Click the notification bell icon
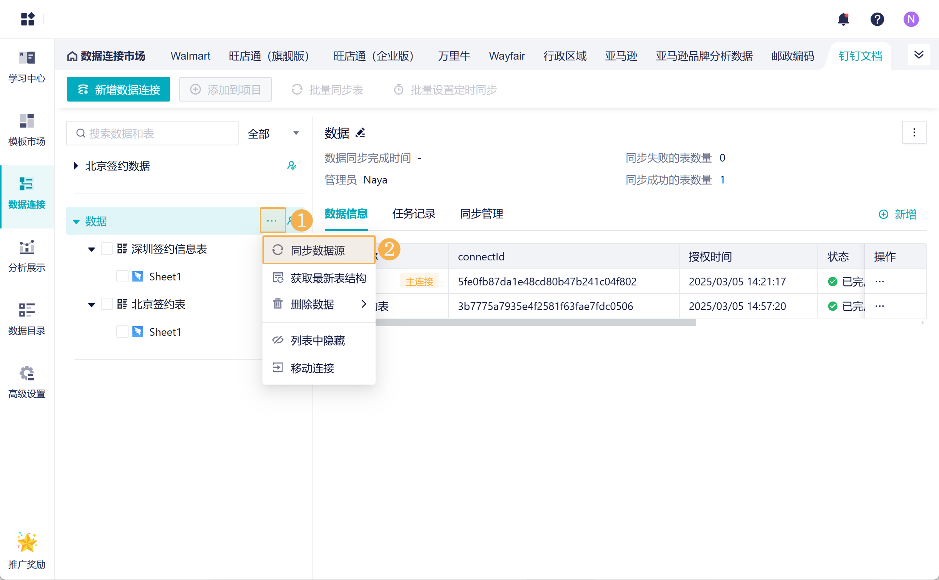 pos(843,19)
